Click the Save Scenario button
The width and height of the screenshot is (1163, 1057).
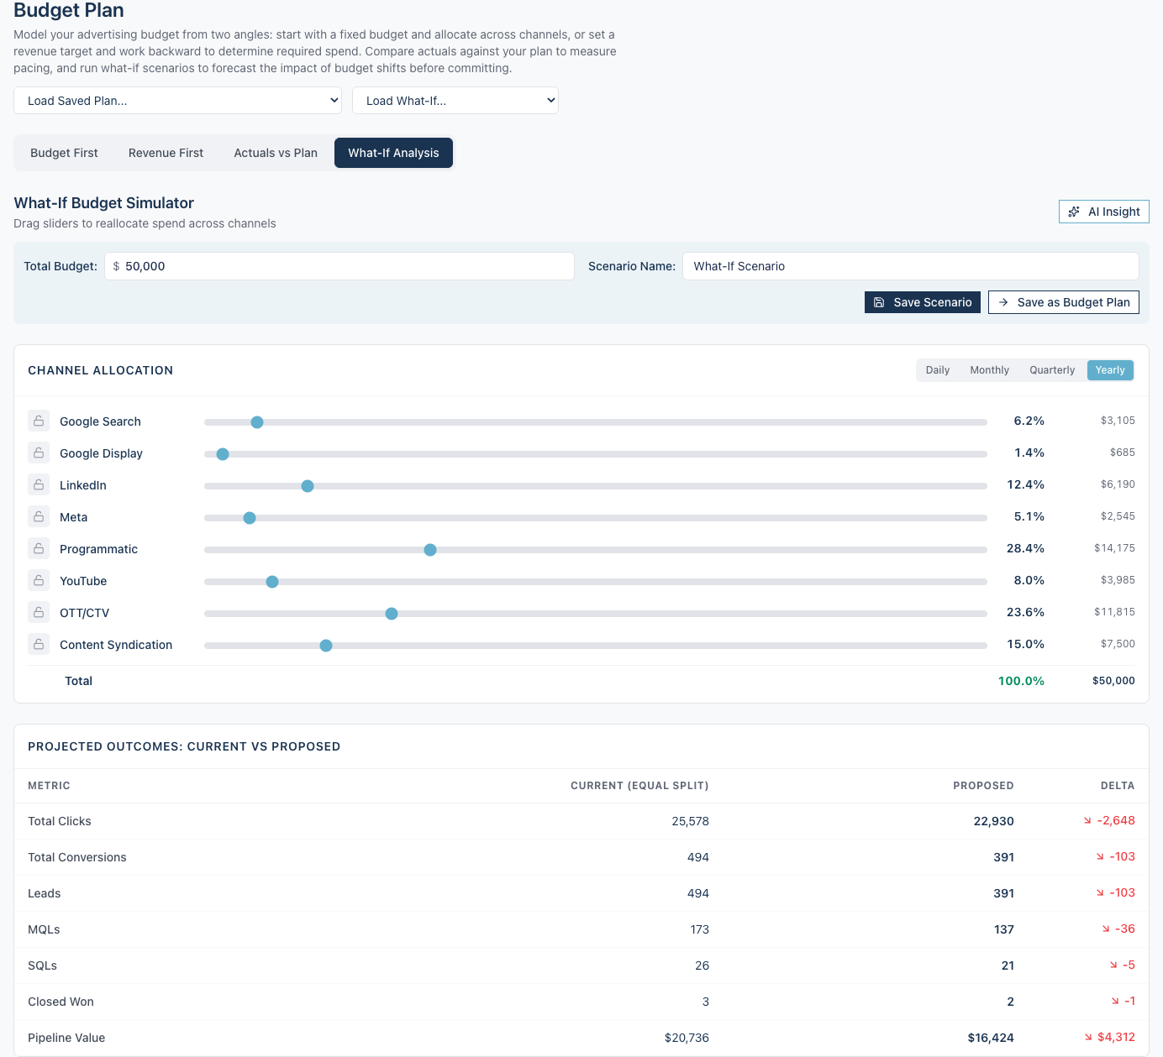pyautogui.click(x=923, y=302)
